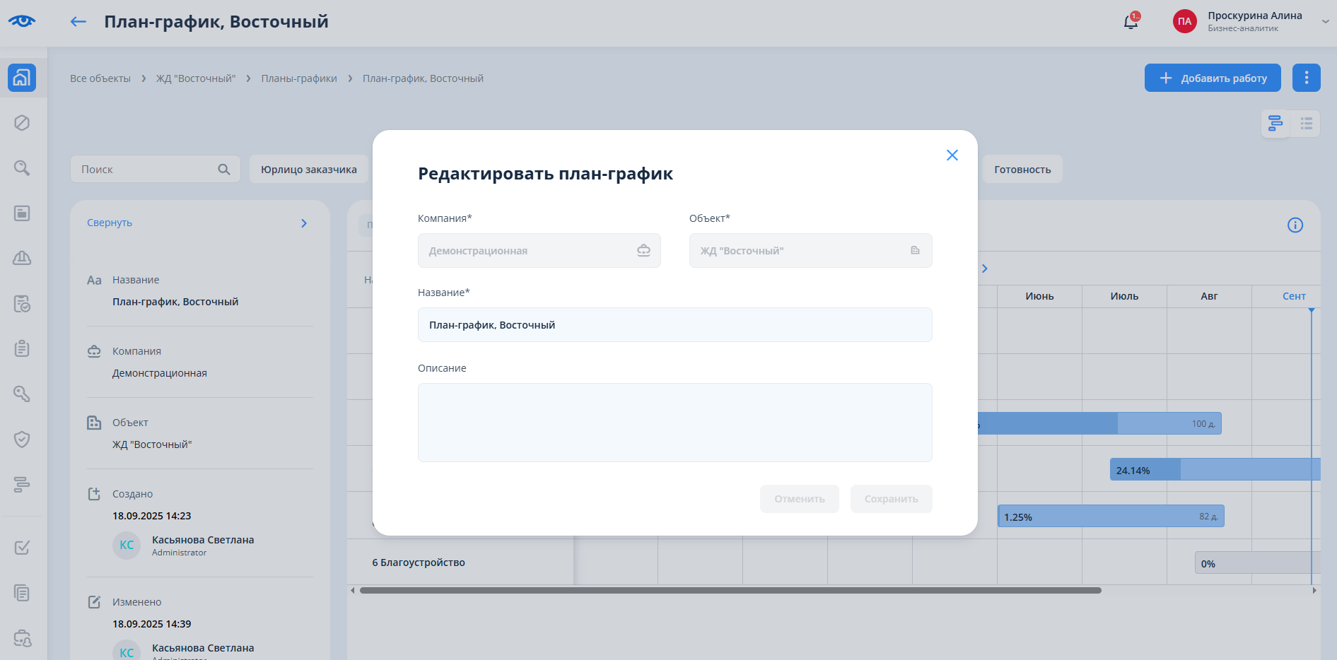Expand the user profile dropdown
Screen dimensions: 1337x660
[x=1325, y=22]
